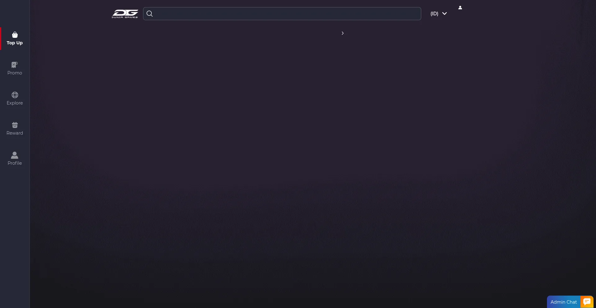Click the Dunia Games DG logo
The image size is (596, 308).
point(125,14)
